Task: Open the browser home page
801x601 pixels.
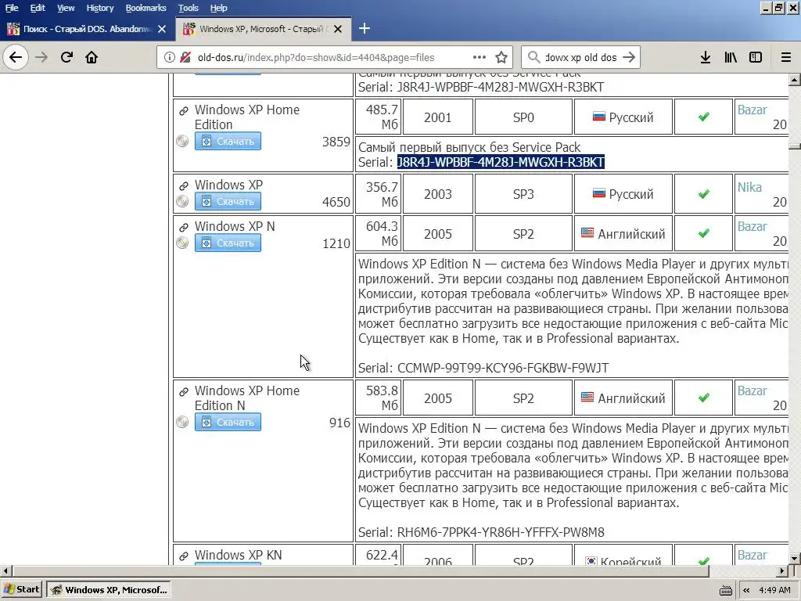Action: coord(92,57)
